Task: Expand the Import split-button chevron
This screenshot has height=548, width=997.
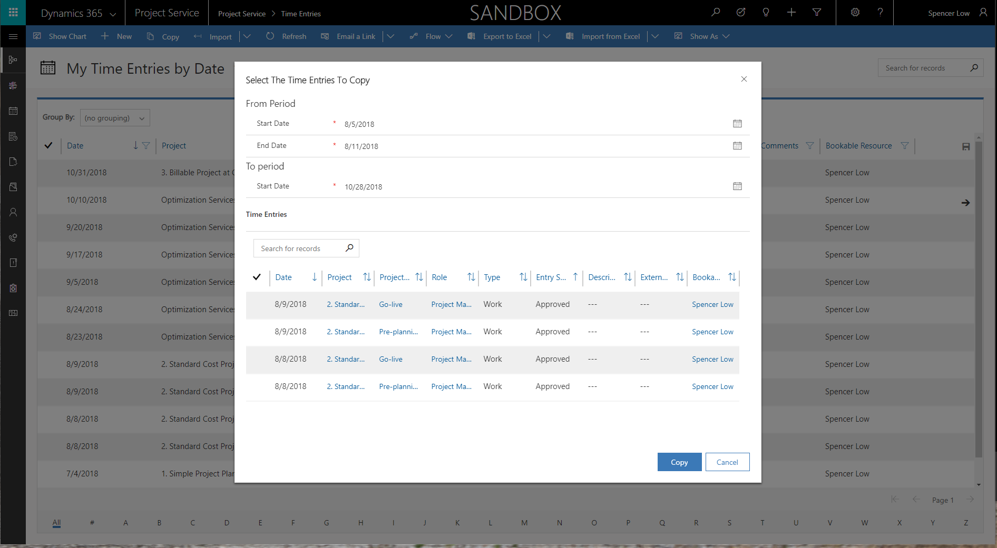Action: click(247, 36)
